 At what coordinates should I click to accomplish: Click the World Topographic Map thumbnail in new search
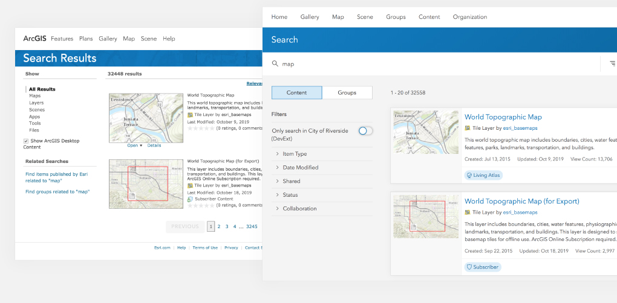(426, 132)
